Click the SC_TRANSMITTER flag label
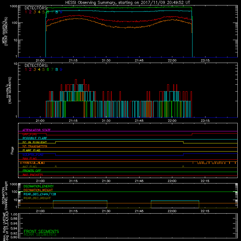This screenshot has width=241, height=241. (35, 146)
